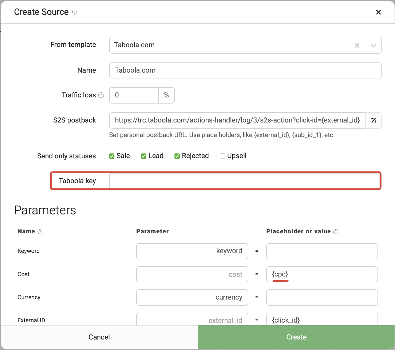Open the Traffic loss help tooltip

click(x=101, y=95)
